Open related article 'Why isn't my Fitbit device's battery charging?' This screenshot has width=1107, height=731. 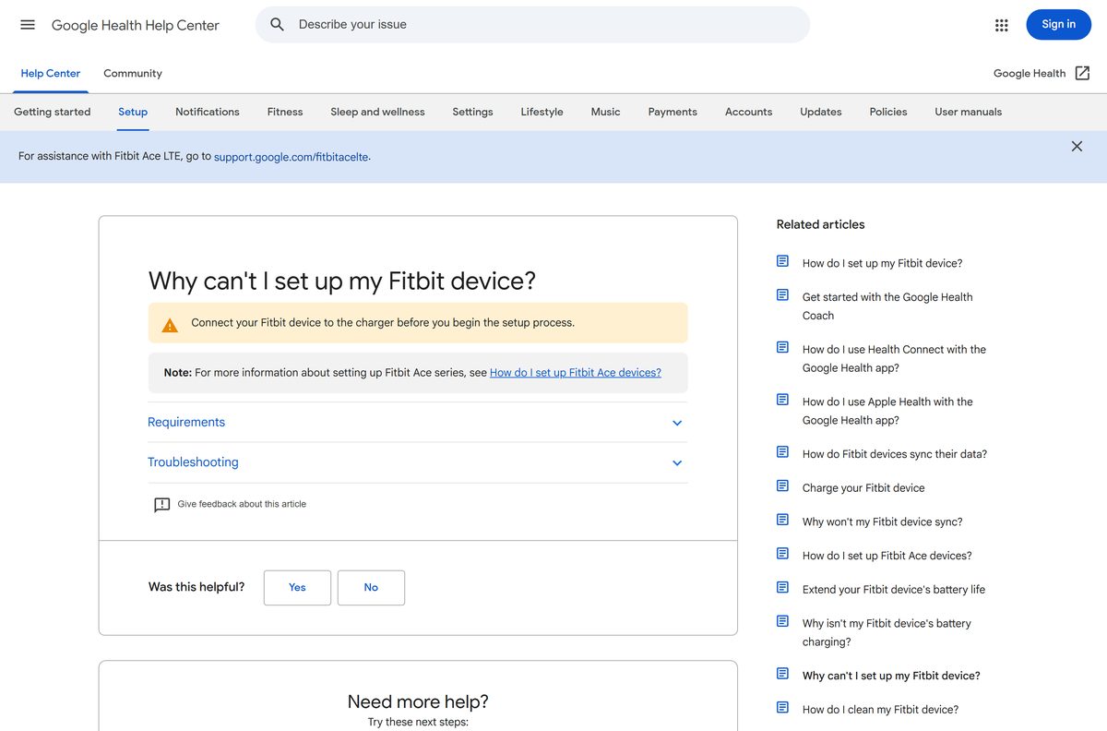pyautogui.click(x=887, y=632)
